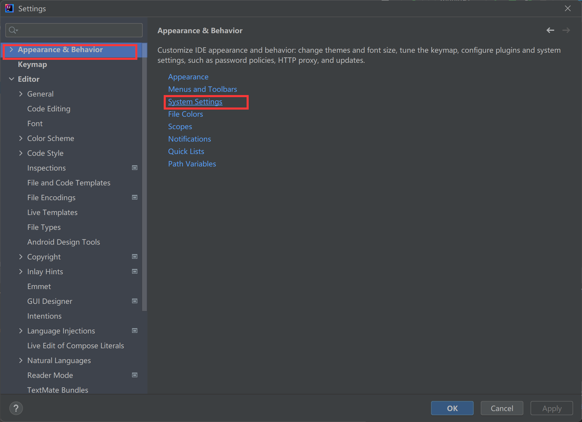Expand the Appearance & Behavior section
The width and height of the screenshot is (582, 422).
click(x=11, y=49)
